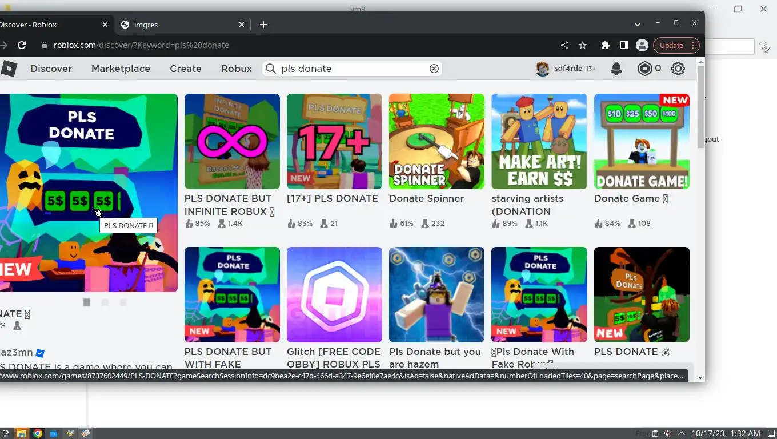
Task: Open the Donate Game thumbnail
Action: point(642,141)
